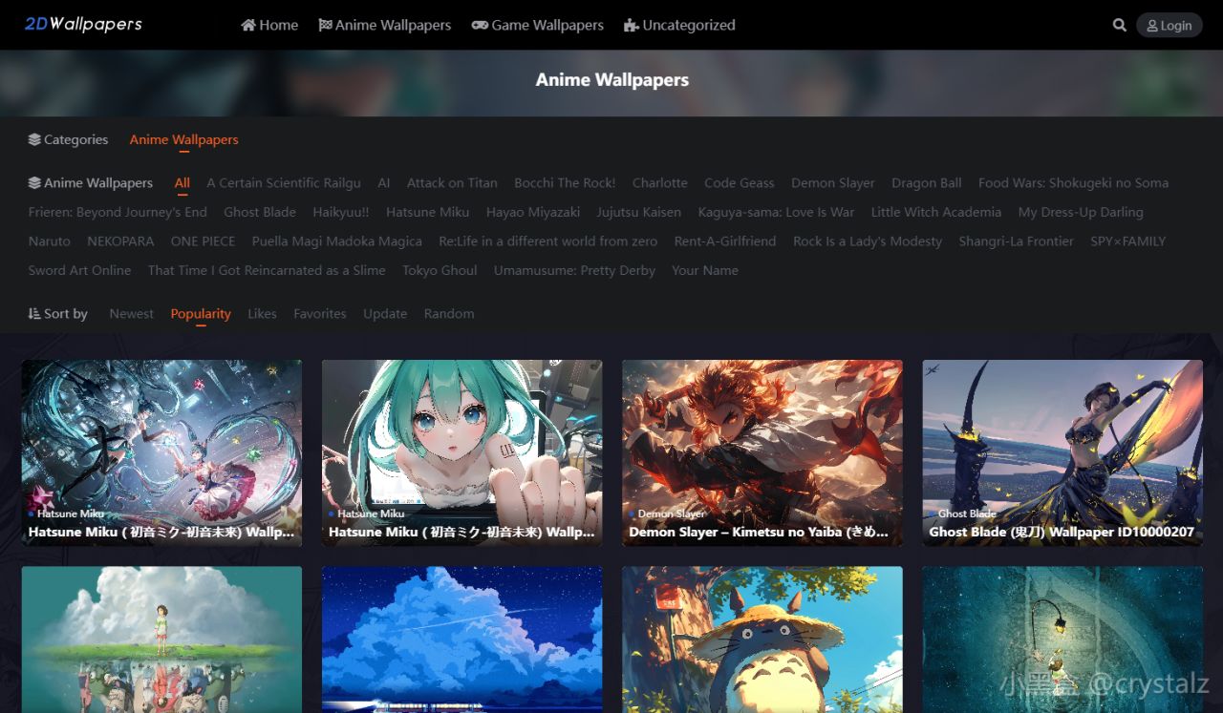Image resolution: width=1223 pixels, height=713 pixels.
Task: Open the Sword Art Online tag
Action: (80, 270)
